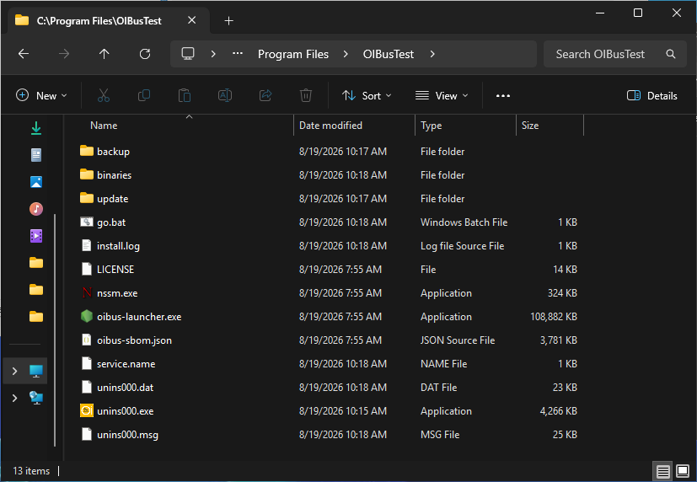Select Network icon in sidebar
This screenshot has height=482, width=697.
point(36,398)
